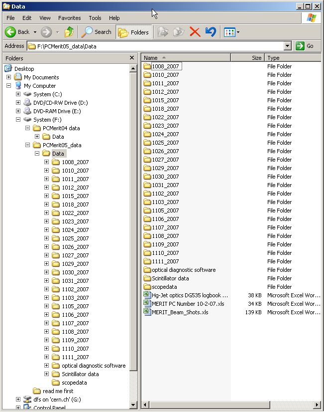Click the address path field
Viewport: 324px width, 412px height.
click(156, 46)
